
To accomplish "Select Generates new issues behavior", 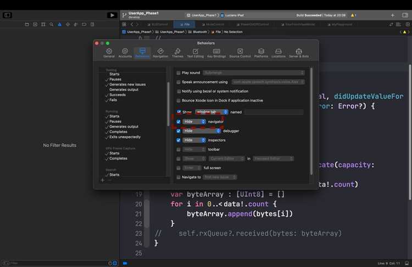I will (127, 84).
